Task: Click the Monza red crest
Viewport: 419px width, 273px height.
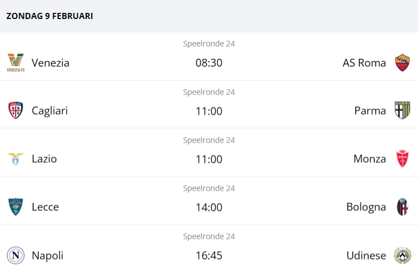Action: click(402, 159)
